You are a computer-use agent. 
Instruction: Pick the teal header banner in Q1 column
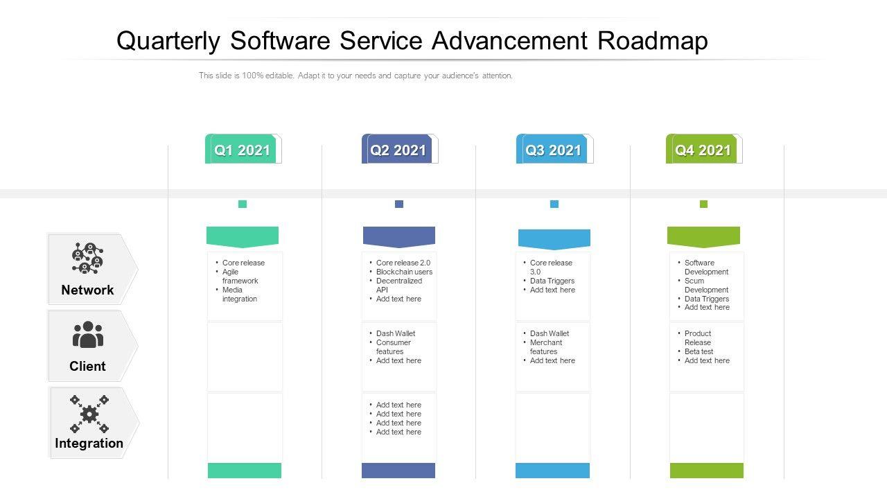click(x=243, y=237)
